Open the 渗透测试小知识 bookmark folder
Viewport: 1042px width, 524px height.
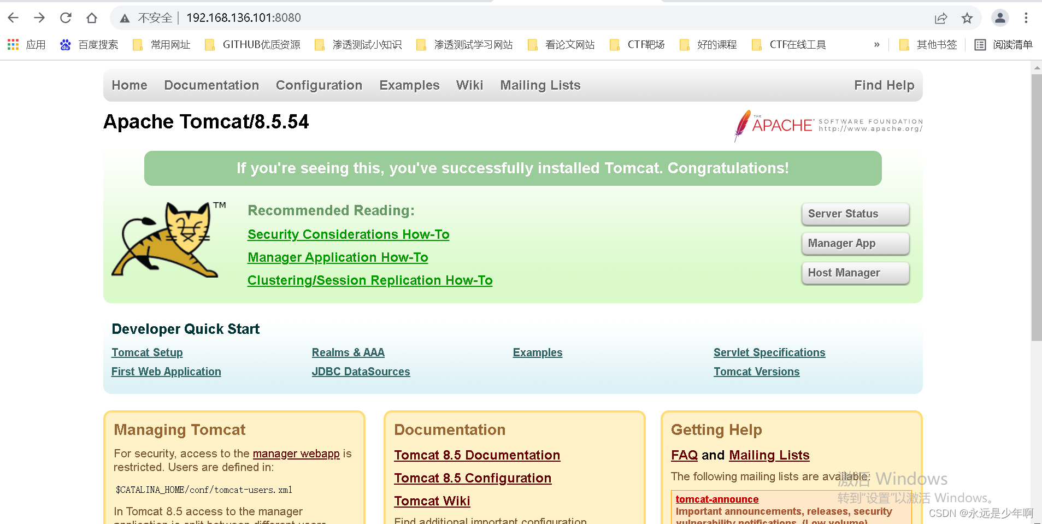point(358,45)
